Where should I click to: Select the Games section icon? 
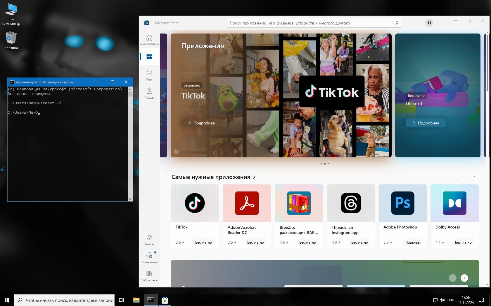pos(149,75)
